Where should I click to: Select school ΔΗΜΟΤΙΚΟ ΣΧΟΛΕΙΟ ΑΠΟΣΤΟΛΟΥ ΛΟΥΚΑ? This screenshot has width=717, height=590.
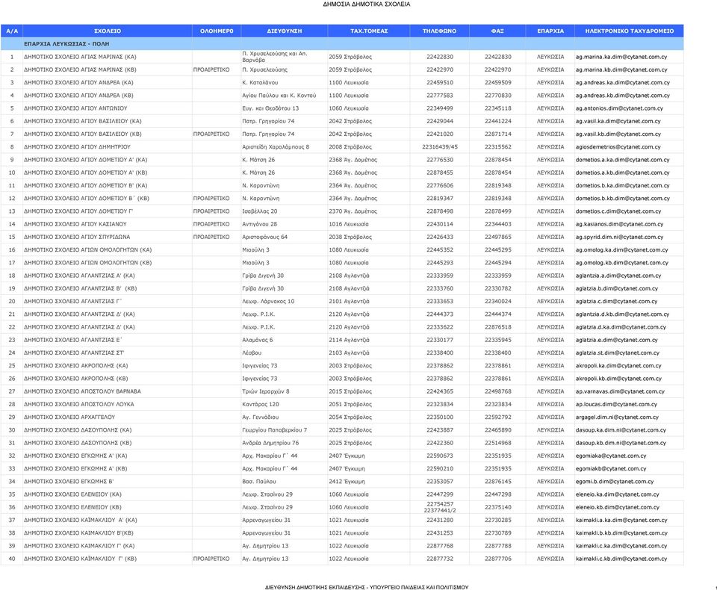click(78, 404)
